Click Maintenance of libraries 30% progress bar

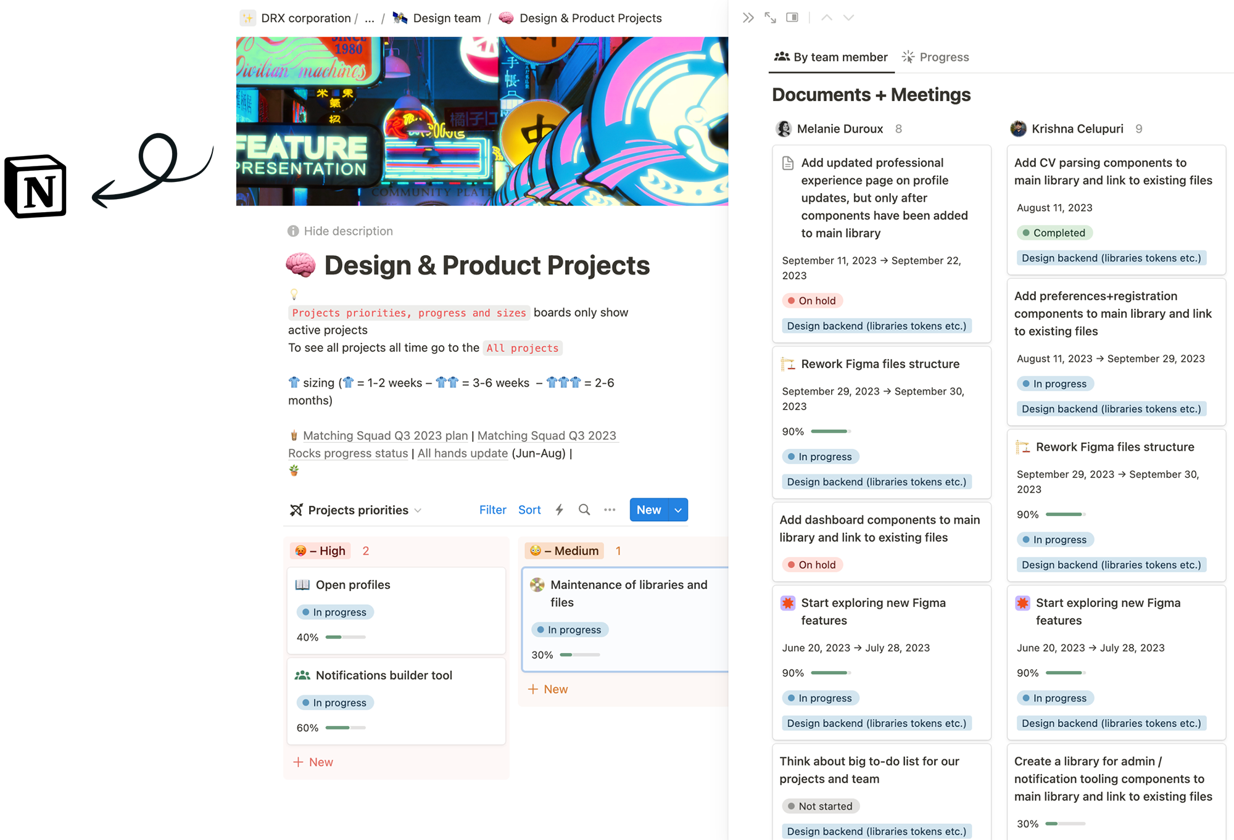[580, 655]
